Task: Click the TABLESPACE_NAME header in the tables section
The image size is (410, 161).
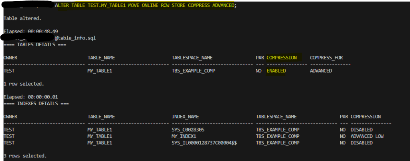Action: pyautogui.click(x=192, y=57)
